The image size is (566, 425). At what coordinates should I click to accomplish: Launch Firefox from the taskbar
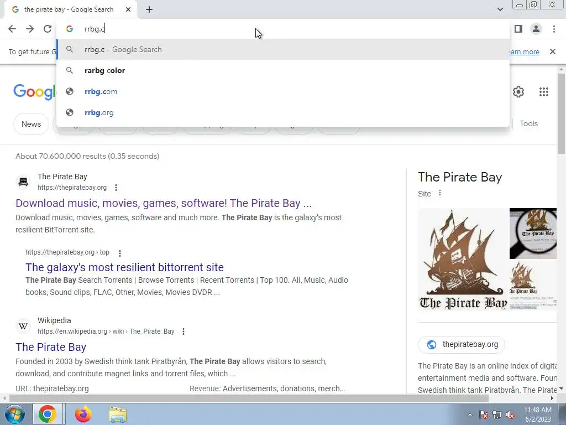point(83,414)
